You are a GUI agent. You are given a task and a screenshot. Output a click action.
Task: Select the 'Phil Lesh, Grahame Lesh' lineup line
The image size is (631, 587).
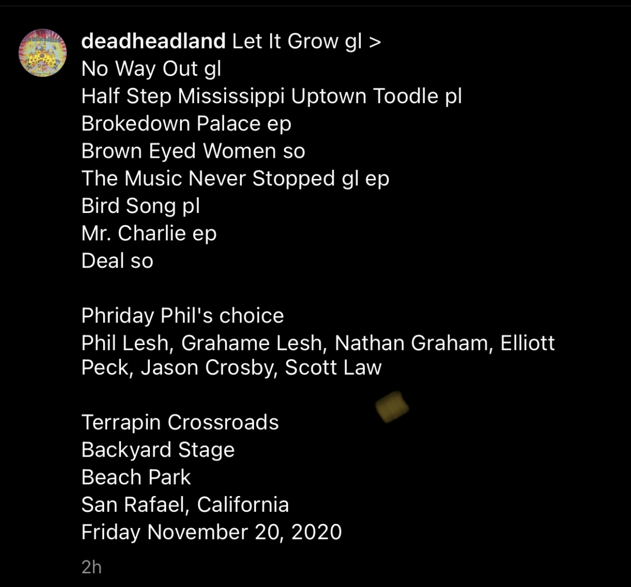(318, 343)
